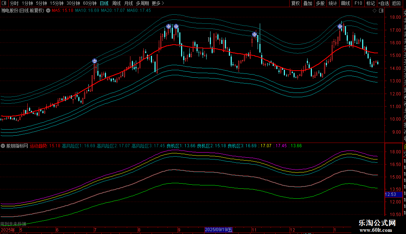
Task: Activate the 画线 drawing tools
Action: [345, 3]
